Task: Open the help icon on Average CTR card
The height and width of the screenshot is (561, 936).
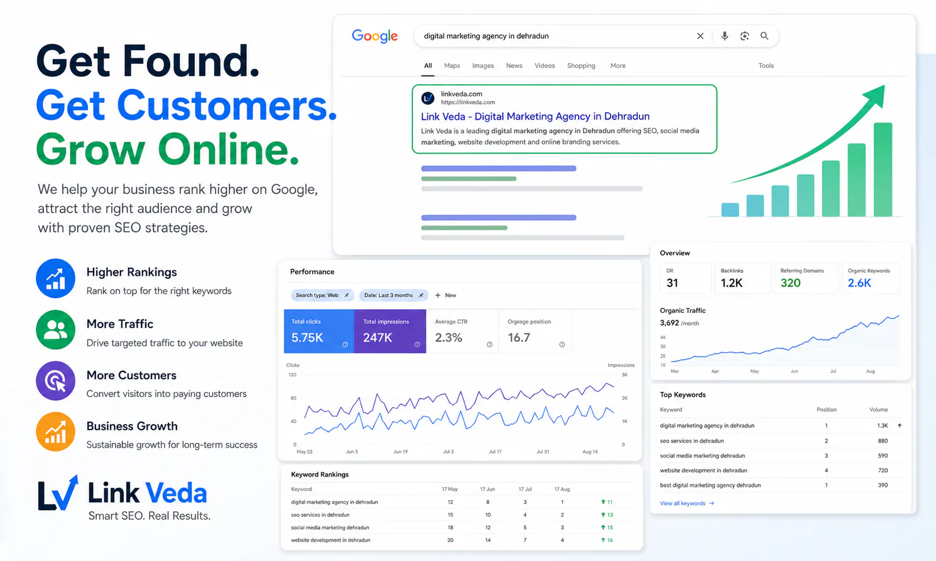Action: pyautogui.click(x=490, y=344)
